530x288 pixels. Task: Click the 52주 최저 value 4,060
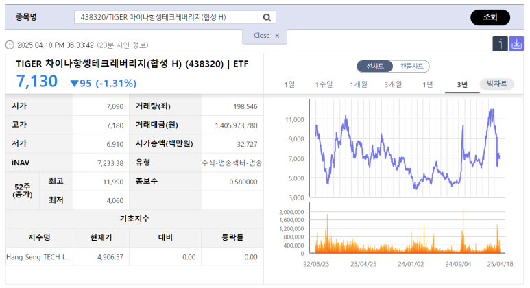[115, 201]
